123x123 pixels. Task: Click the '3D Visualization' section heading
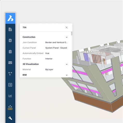(31, 64)
